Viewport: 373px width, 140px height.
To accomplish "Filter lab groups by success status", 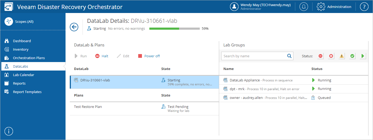I will tap(352, 56).
